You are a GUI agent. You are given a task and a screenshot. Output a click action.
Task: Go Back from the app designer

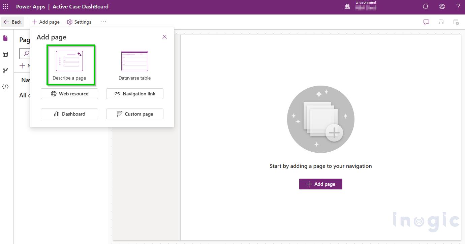12,22
